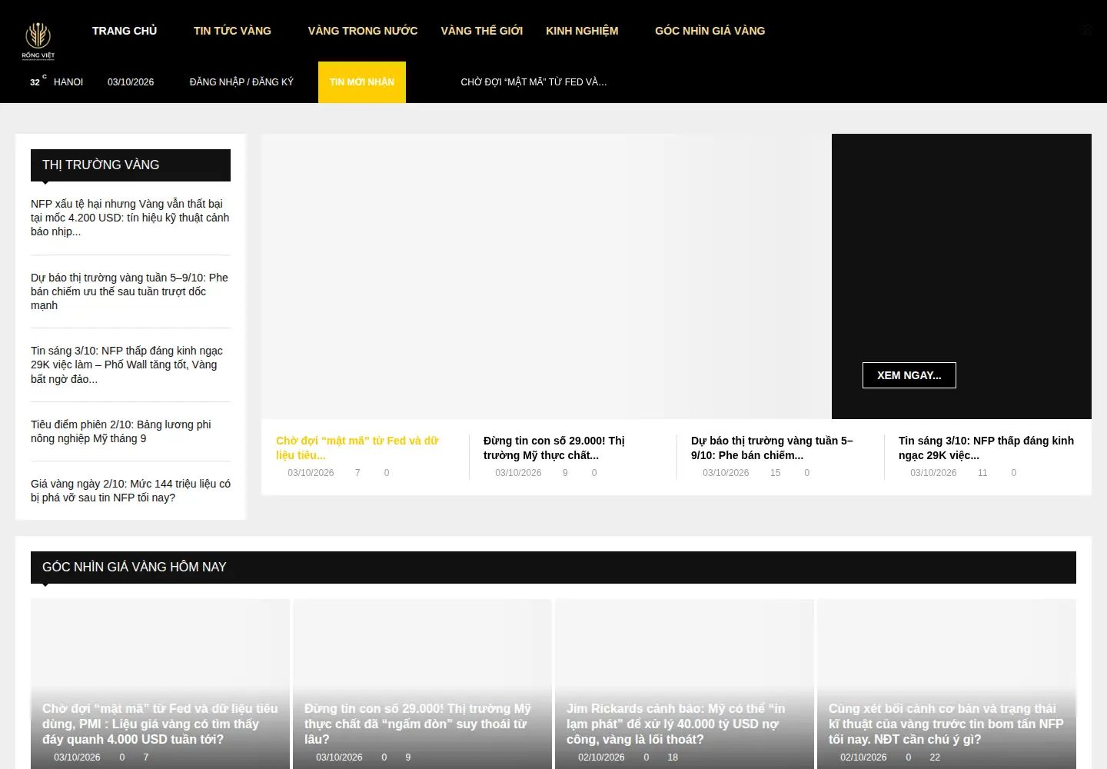The image size is (1107, 769).
Task: Open the KINH NGHIỆM menu item
Action: [582, 31]
